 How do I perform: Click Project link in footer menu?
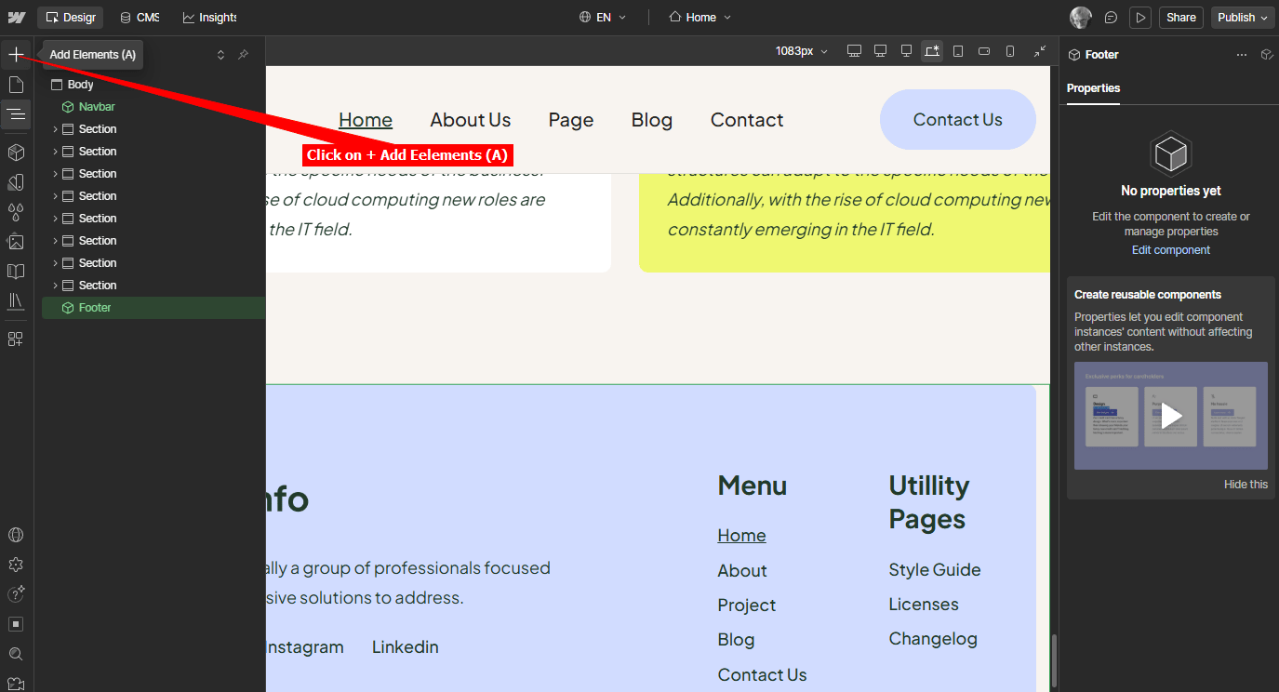(x=746, y=605)
